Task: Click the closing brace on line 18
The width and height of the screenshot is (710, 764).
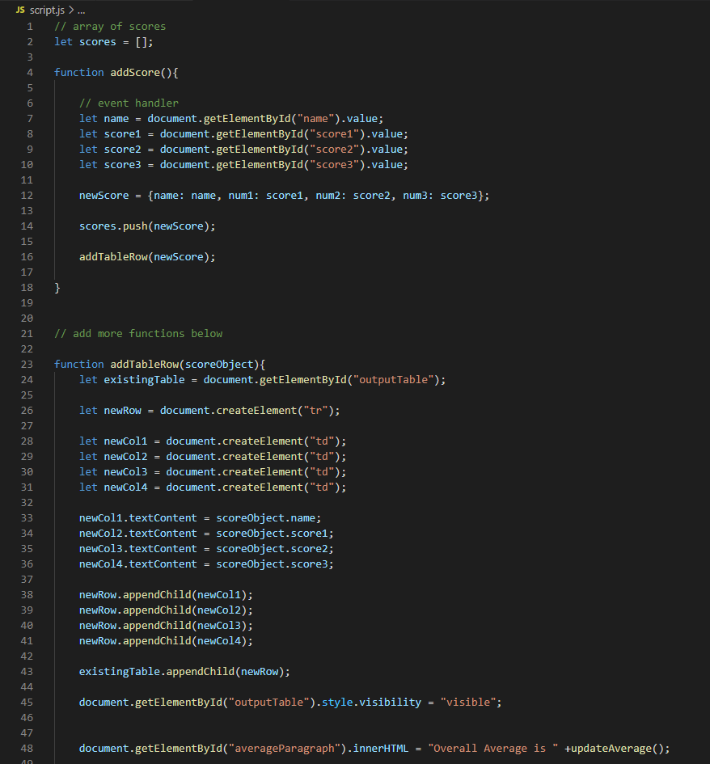Action: click(56, 287)
